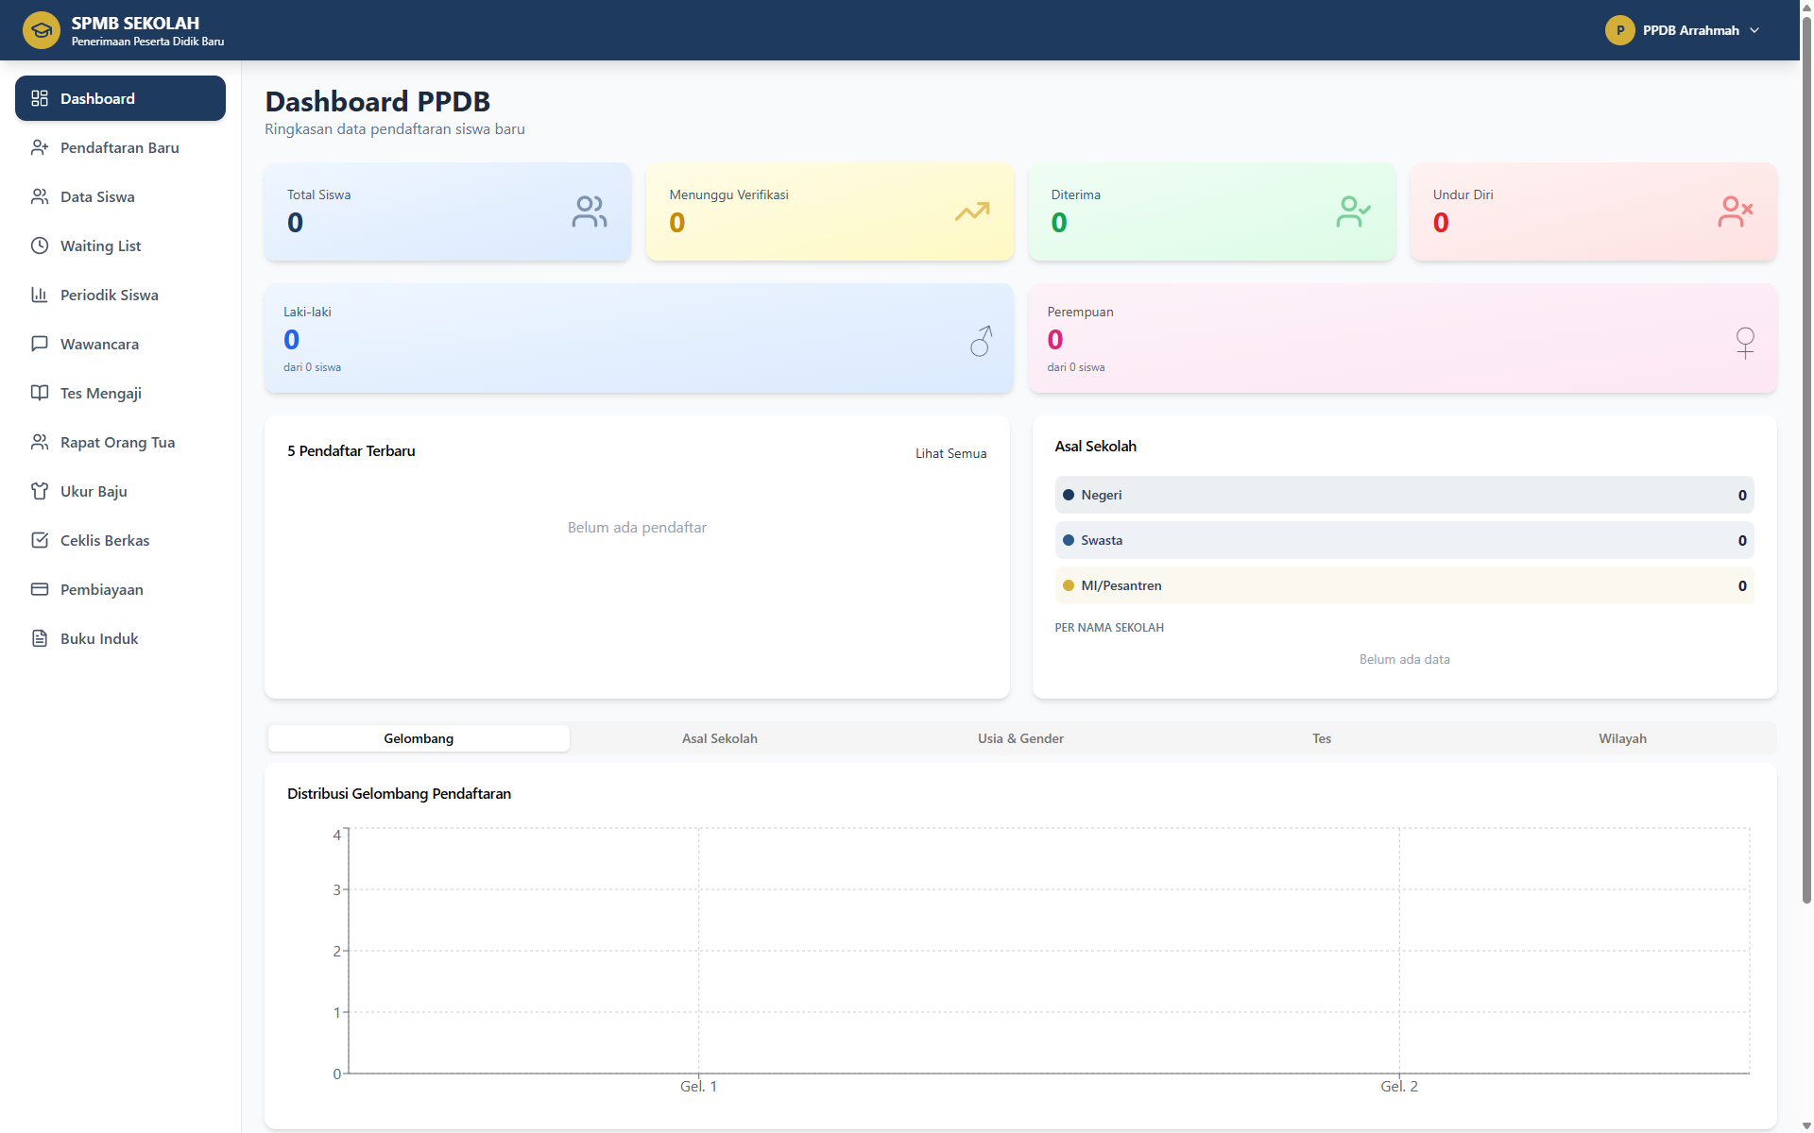This screenshot has height=1133, width=1814.
Task: Navigate to Waiting List
Action: coord(120,245)
